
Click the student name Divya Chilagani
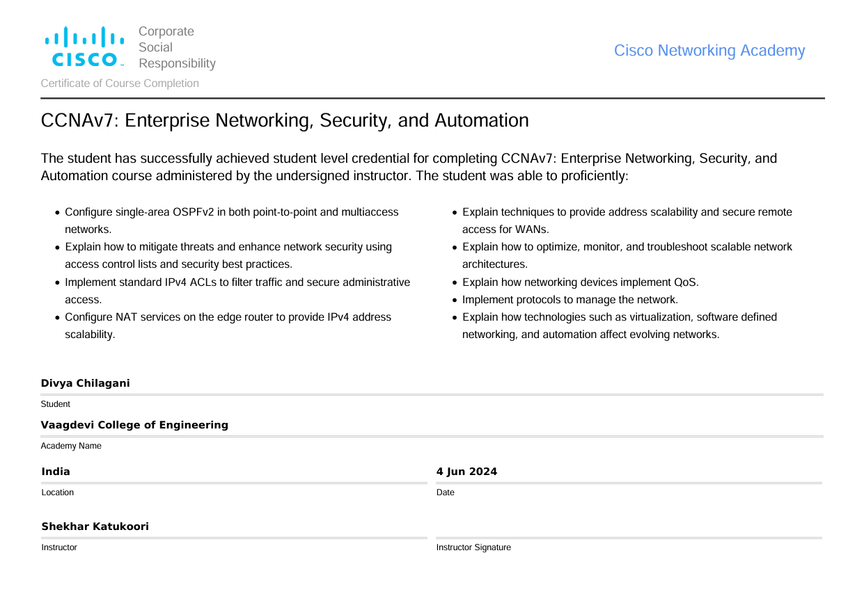tap(86, 383)
